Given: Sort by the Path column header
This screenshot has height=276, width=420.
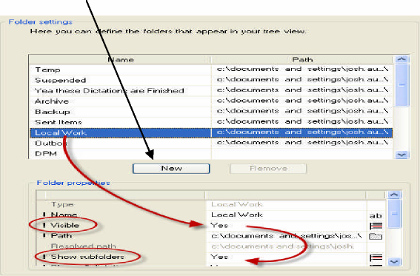Looking at the screenshot, I should coord(302,60).
